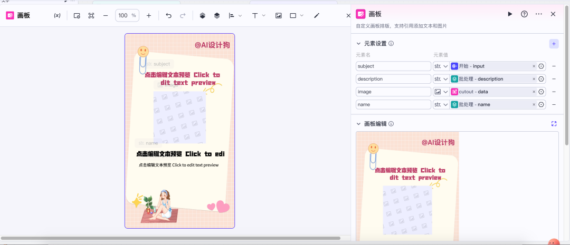Change type dropdown for name row

[441, 104]
